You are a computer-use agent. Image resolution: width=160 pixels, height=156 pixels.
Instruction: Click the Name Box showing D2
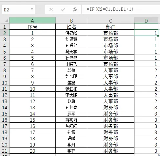18,9
